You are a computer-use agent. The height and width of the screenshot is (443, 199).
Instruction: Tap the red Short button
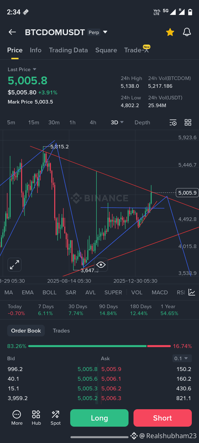[x=163, y=418]
